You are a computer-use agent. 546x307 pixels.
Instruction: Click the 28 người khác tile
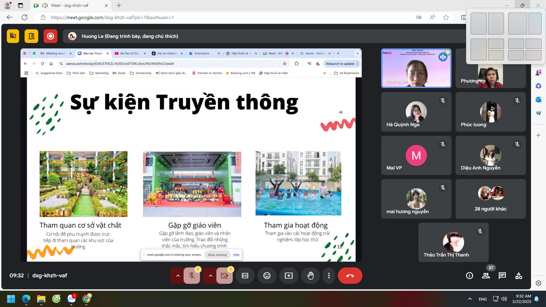coord(490,199)
